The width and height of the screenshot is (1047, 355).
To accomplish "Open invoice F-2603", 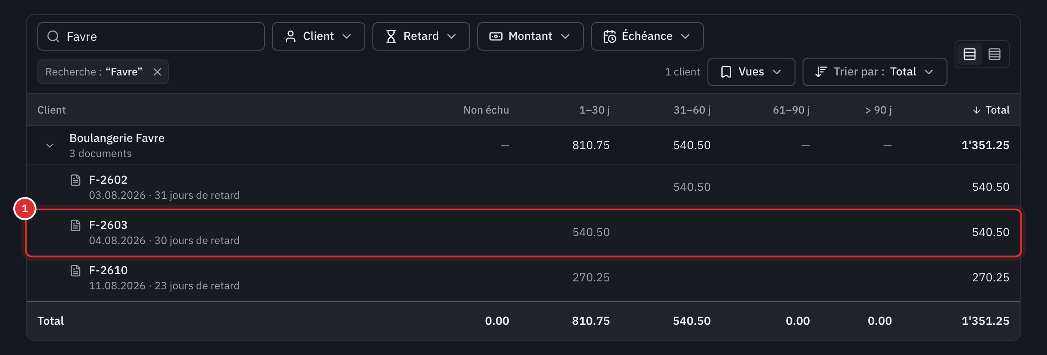I will click(108, 225).
